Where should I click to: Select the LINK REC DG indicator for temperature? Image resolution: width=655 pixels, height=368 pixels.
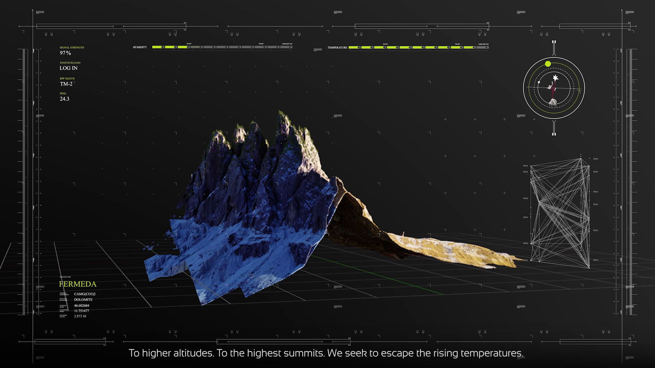483,44
